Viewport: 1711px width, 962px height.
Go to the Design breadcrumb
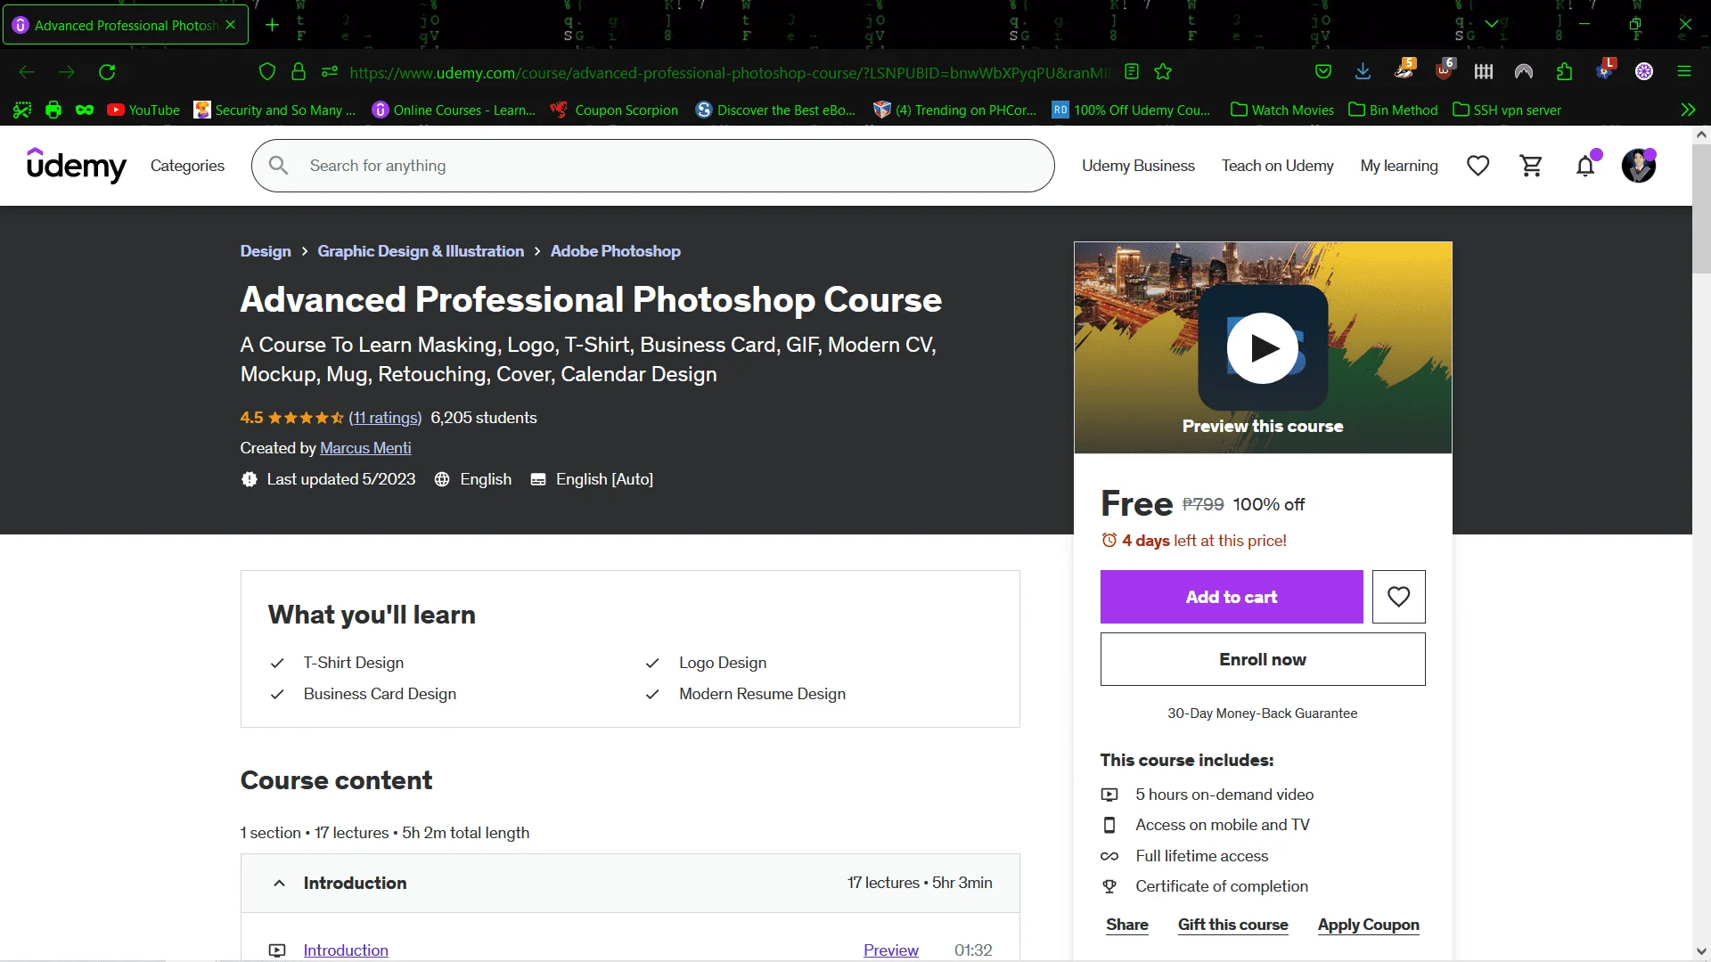[x=266, y=251]
